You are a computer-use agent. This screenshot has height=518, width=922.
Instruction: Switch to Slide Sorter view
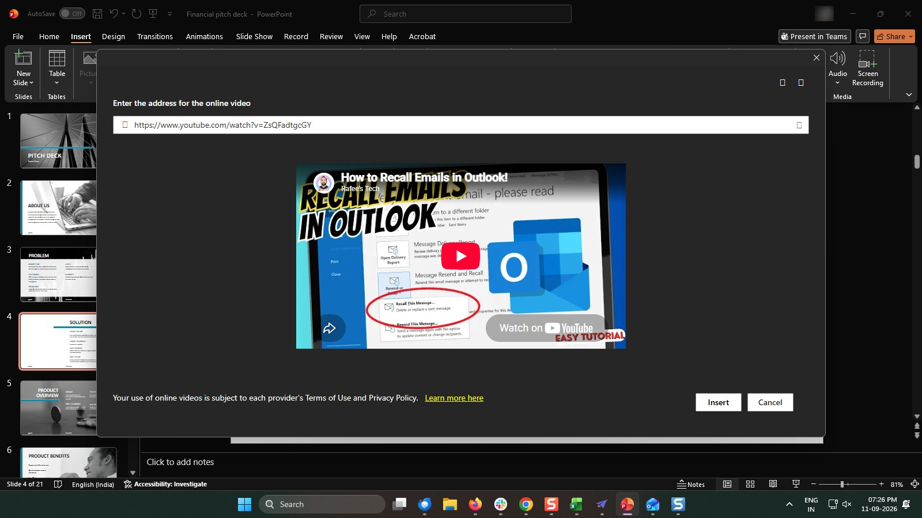(750, 485)
